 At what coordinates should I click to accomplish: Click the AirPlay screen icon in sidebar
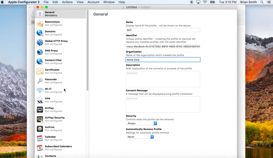40,110
